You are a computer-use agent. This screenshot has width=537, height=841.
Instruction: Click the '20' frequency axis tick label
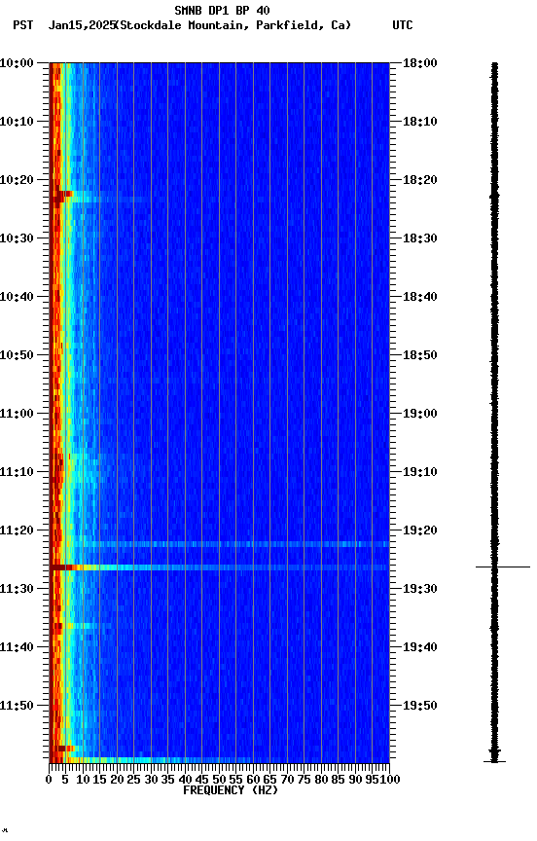(x=117, y=781)
